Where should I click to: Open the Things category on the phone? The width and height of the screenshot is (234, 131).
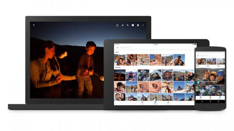(x=221, y=62)
